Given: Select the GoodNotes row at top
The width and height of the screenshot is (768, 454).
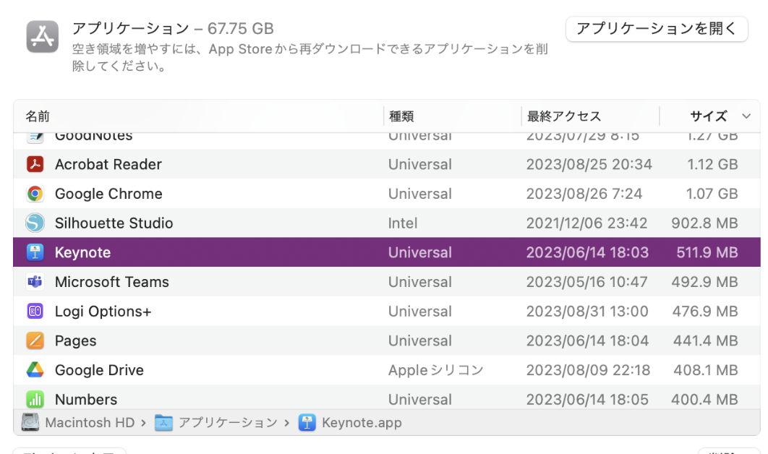Looking at the screenshot, I should pyautogui.click(x=94, y=137).
